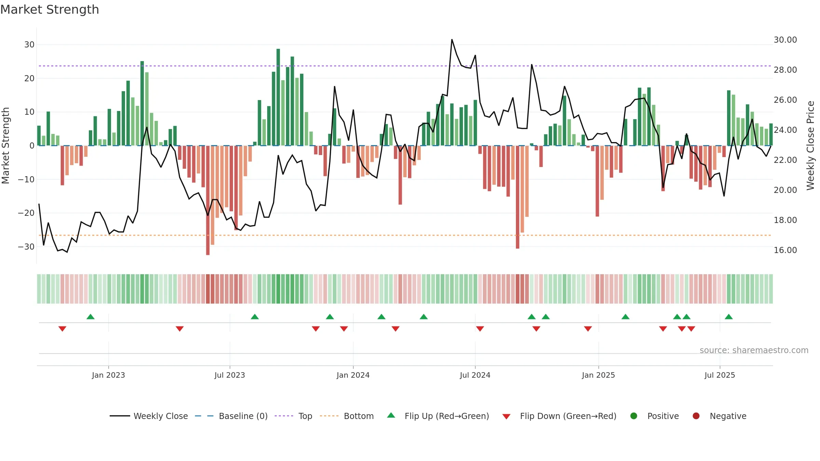This screenshot has width=820, height=461.
Task: Click the red flip-down marker just before Jan 2025
Action: [x=588, y=329]
